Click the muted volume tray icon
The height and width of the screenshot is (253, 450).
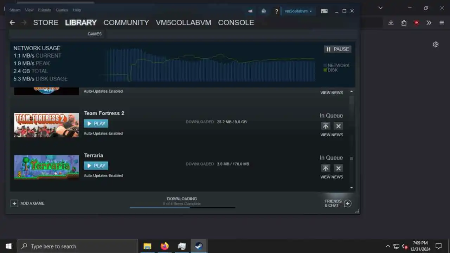405,246
